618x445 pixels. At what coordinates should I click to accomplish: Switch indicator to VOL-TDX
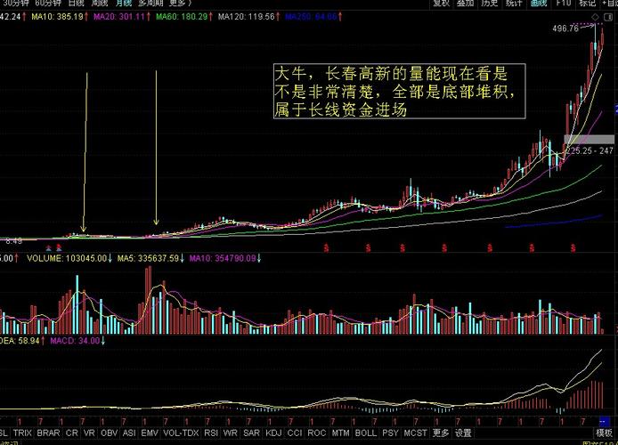point(181,433)
